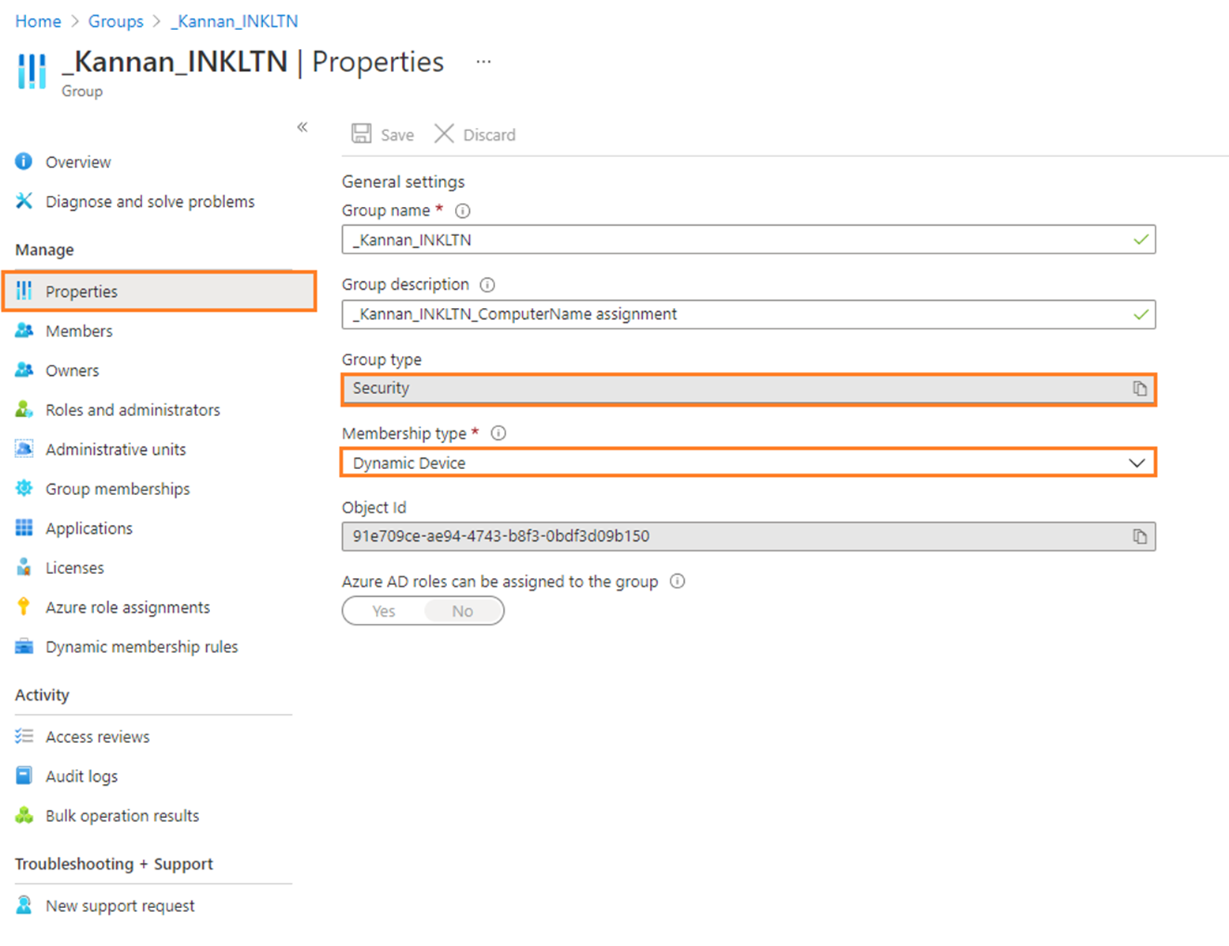Click the Group memberships gear icon
The width and height of the screenshot is (1229, 946).
[x=24, y=488]
